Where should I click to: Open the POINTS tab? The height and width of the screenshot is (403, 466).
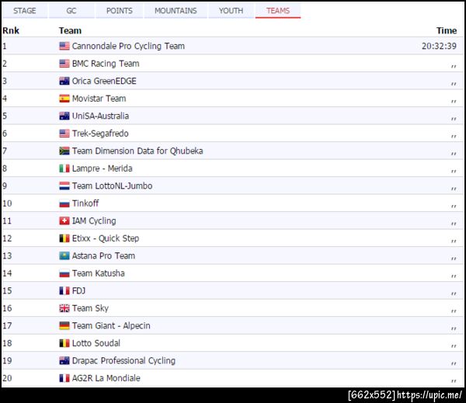pos(119,11)
